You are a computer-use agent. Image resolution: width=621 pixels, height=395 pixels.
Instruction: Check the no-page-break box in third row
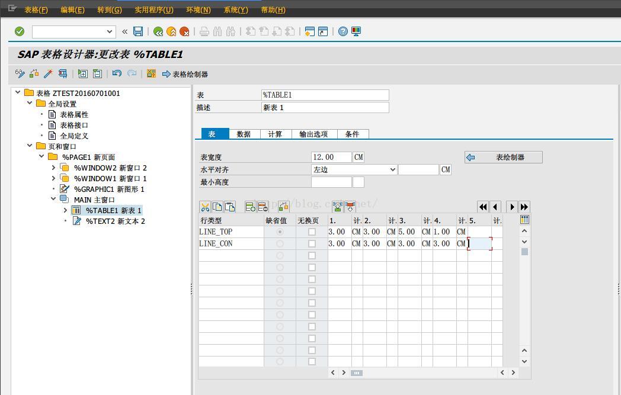point(312,256)
